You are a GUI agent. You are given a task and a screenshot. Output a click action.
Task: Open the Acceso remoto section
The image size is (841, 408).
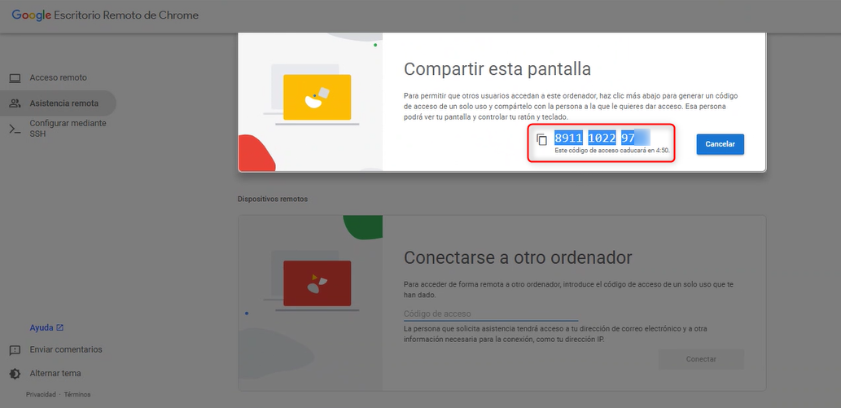pyautogui.click(x=58, y=78)
